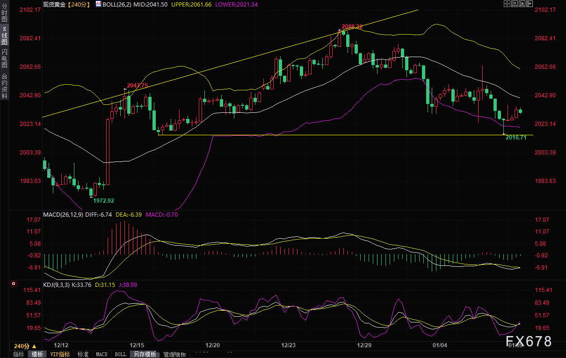Image resolution: width=566 pixels, height=358 pixels.
Task: Click the 另存模板 button
Action: tap(145, 355)
